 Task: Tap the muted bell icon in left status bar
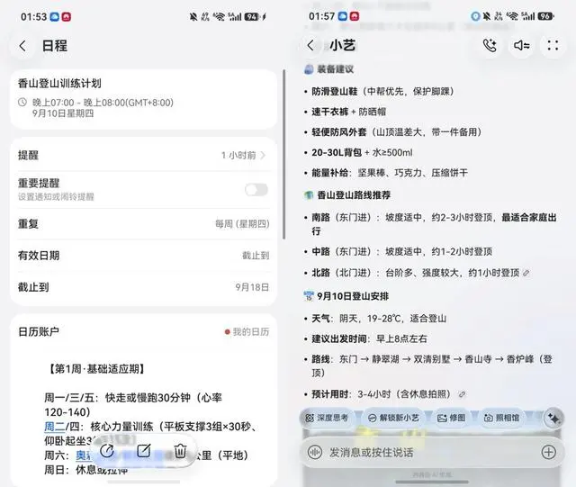193,16
